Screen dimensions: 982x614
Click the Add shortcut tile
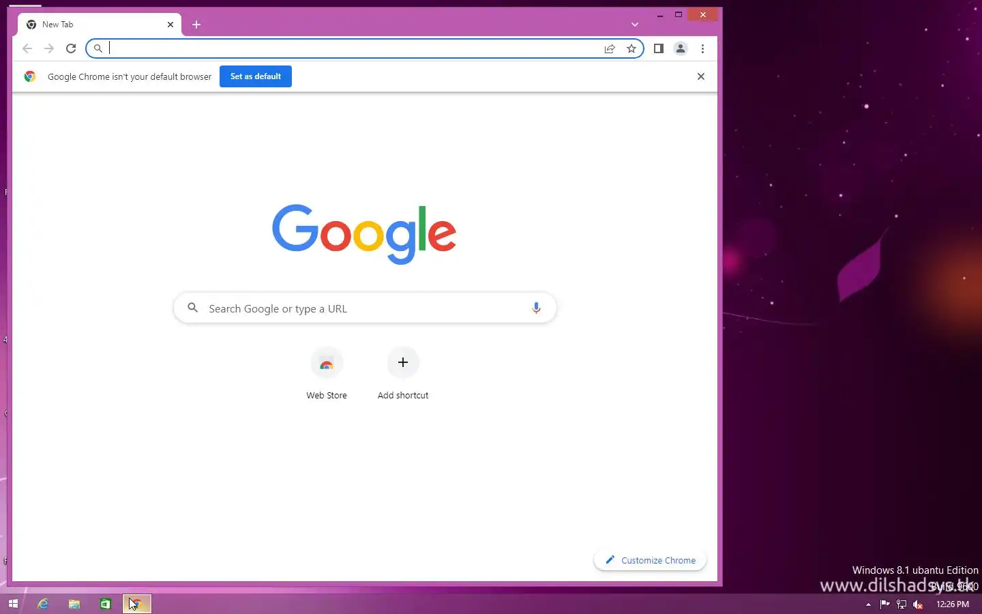(x=403, y=374)
